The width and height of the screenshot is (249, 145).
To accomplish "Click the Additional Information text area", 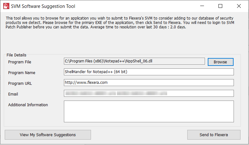I will coord(149,111).
